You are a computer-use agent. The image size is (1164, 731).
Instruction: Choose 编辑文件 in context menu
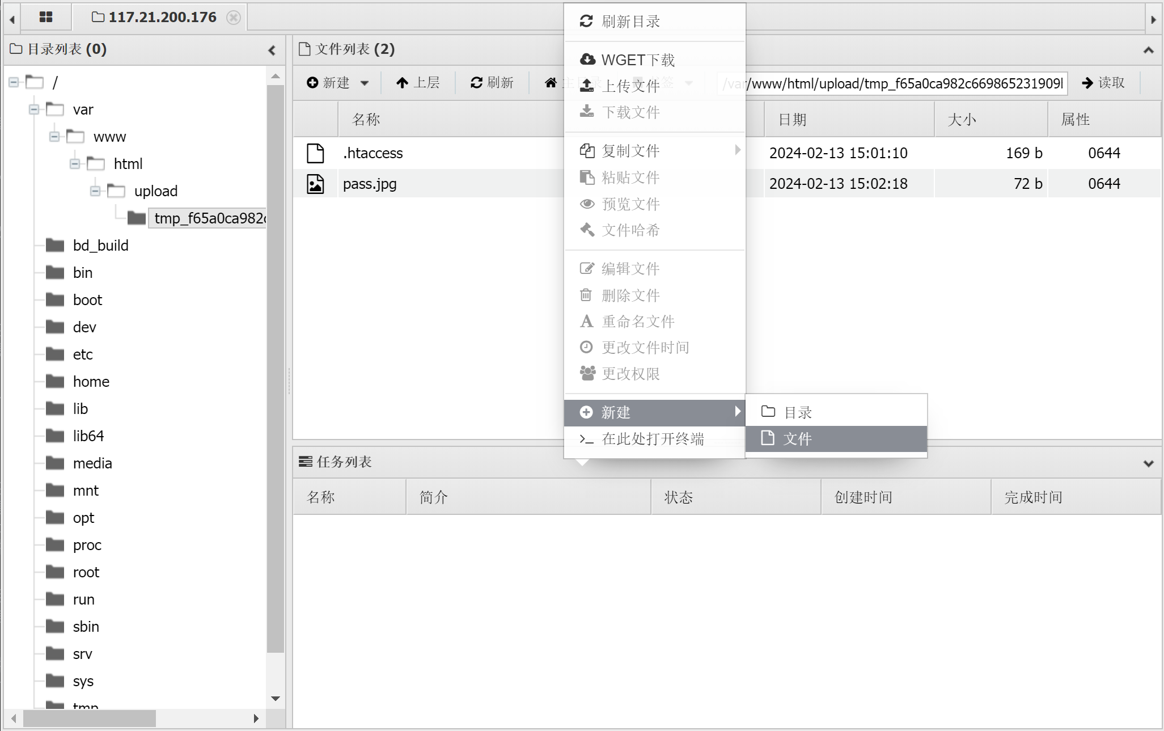(655, 269)
